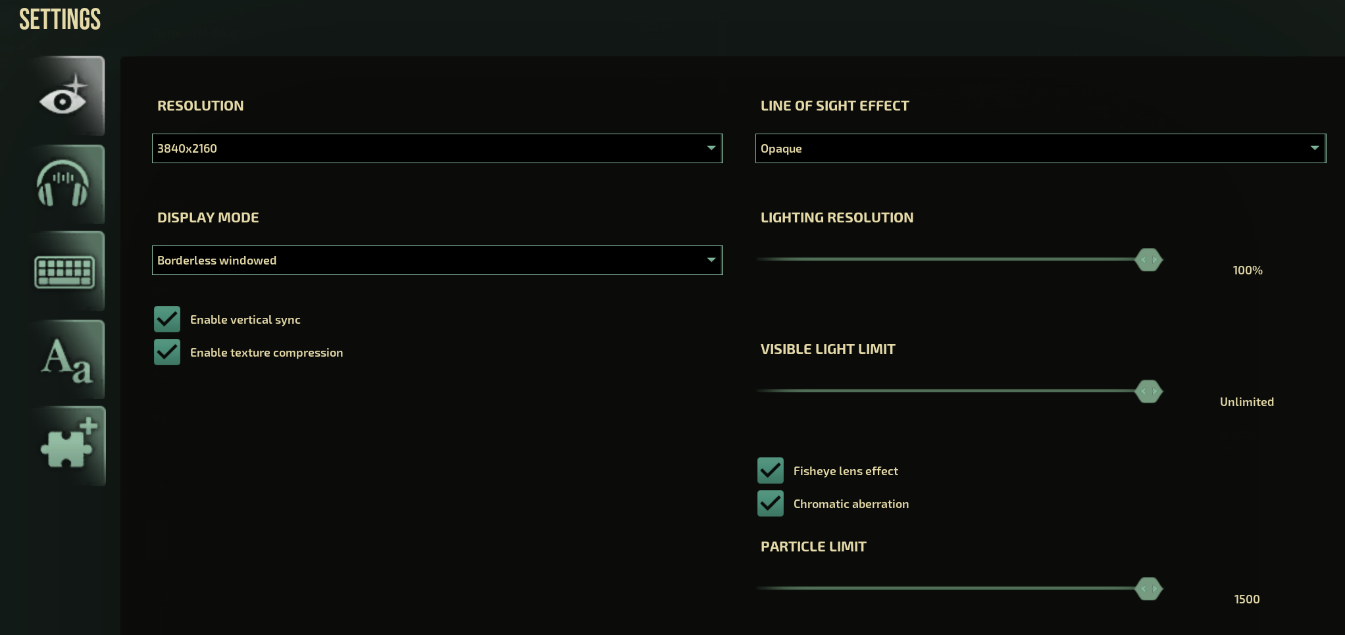Click the Particle Limit slider handle
1345x635 pixels.
1148,588
